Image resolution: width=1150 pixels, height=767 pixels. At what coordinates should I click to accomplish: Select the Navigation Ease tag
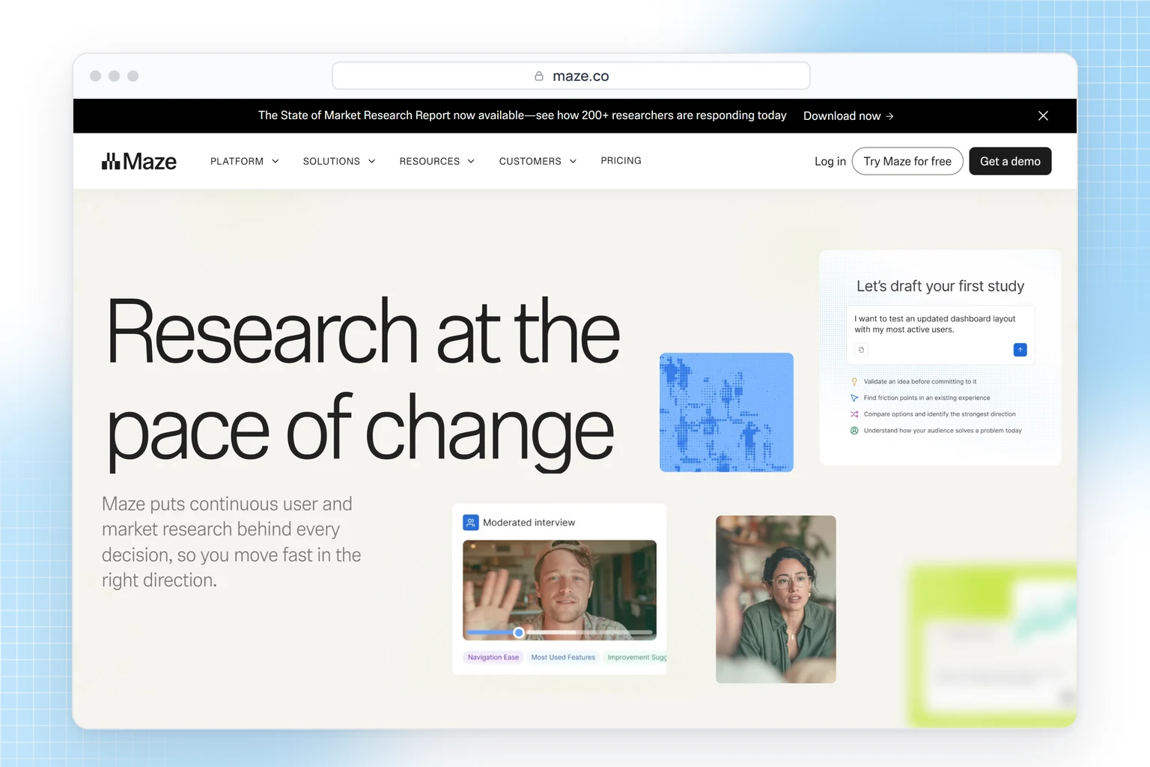[x=493, y=657]
